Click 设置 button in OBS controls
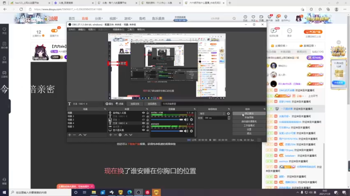Viewport: 350px width, 196px height. [x=249, y=129]
